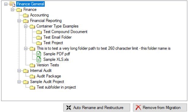Click the Audit Package folder icon
The height and width of the screenshot is (112, 189).
point(32,76)
